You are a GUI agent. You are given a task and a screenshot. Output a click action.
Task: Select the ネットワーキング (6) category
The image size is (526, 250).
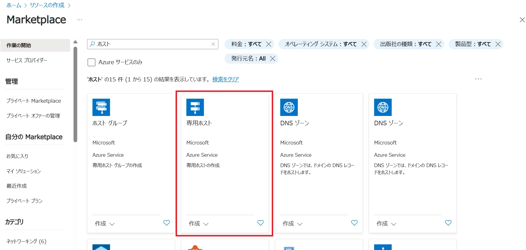(x=26, y=241)
